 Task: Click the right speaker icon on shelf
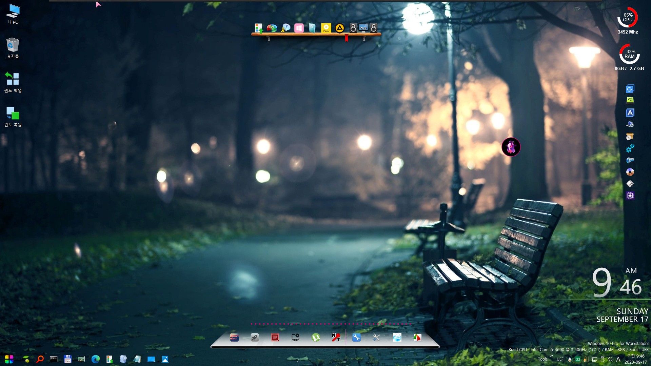click(373, 28)
